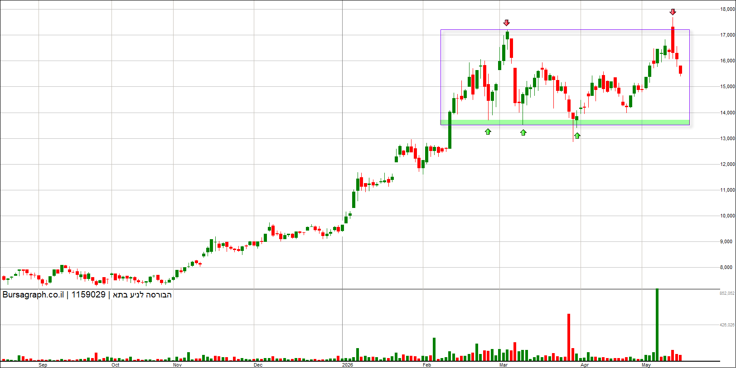Select the 12,000 price axis label
Image resolution: width=736 pixels, height=368 pixels.
727,164
